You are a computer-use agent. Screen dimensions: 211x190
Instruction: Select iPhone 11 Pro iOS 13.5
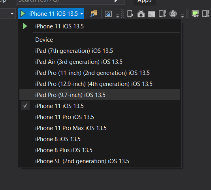tap(100, 117)
